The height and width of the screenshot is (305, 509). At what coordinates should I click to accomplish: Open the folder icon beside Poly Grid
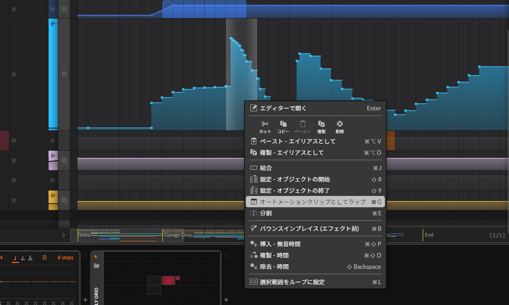pos(96,266)
